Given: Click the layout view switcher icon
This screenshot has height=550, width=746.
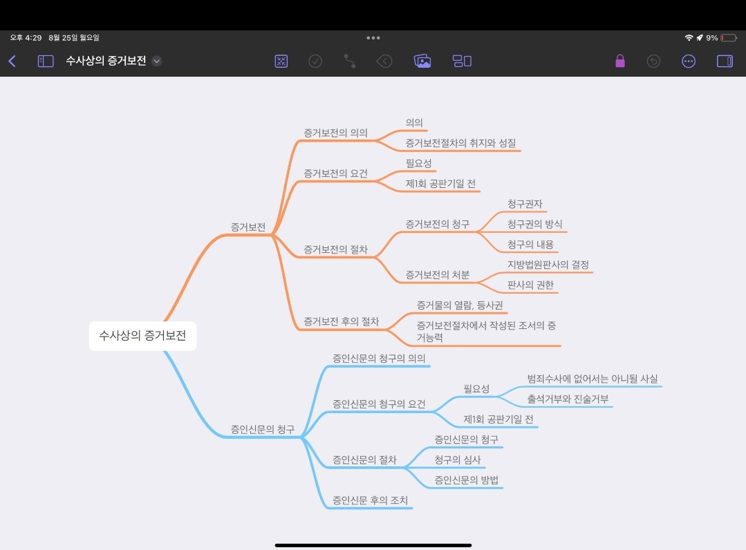Looking at the screenshot, I should (x=462, y=61).
